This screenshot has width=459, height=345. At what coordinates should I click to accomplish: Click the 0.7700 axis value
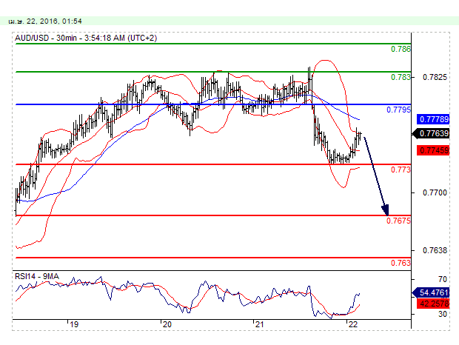tap(435, 192)
